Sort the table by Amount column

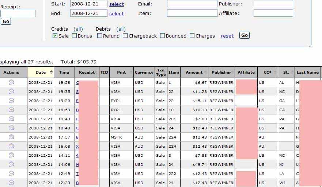(194, 72)
